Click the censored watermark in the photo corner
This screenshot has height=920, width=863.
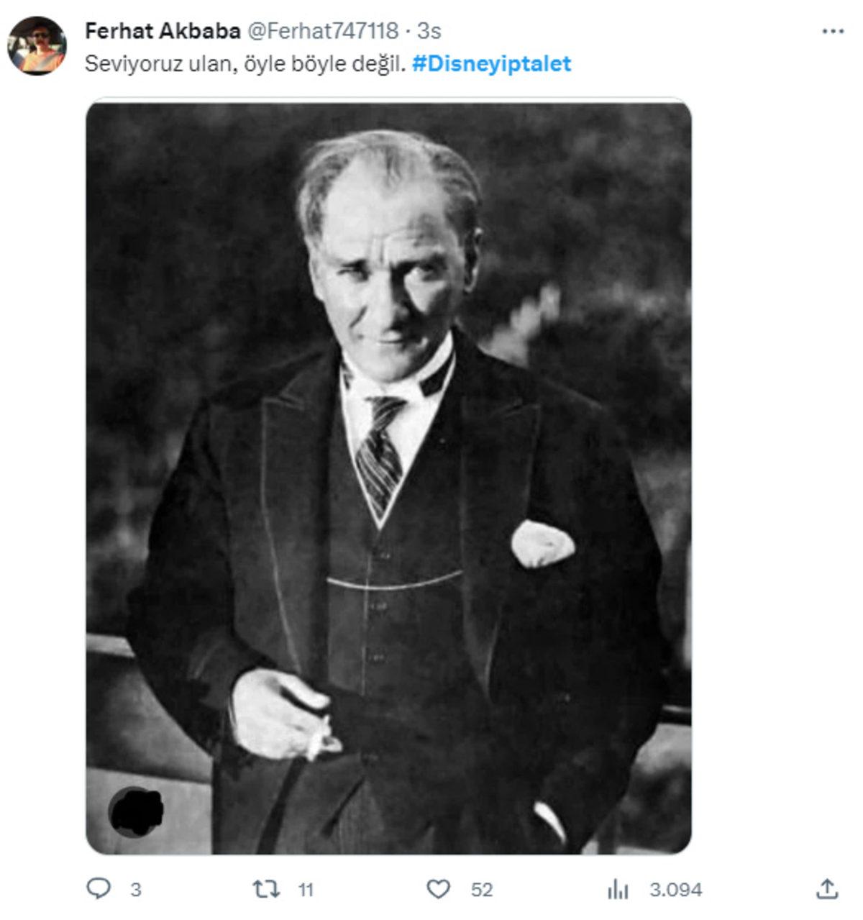coord(138,811)
